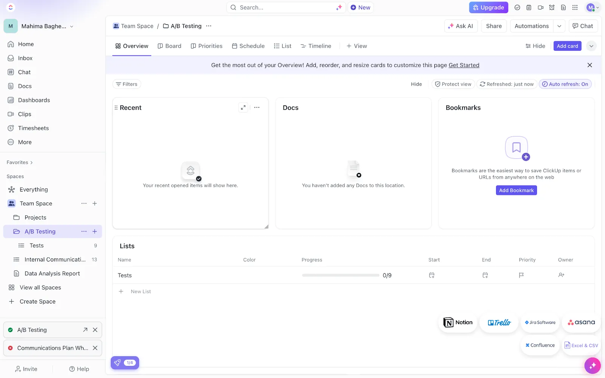Viewport: 605px width, 378px height.
Task: Click the Upgrade button
Action: pyautogui.click(x=489, y=8)
